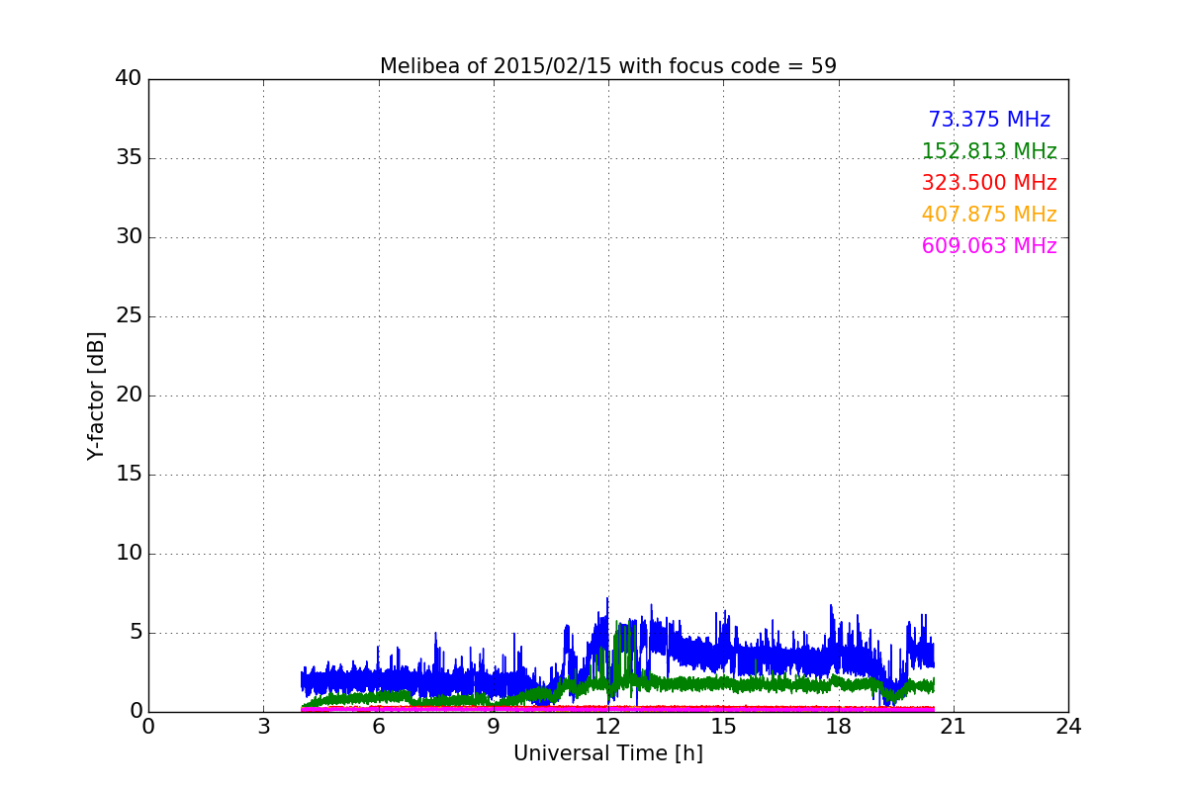Pick the orange 407.875 MHz legend label
This screenshot has height=791, width=1187.
[988, 215]
